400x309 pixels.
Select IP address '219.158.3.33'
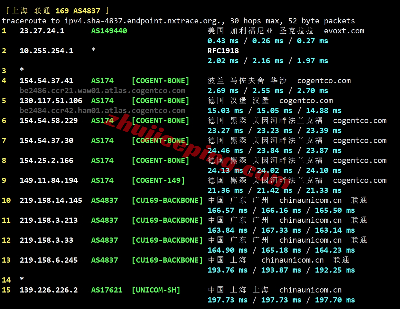[46, 240]
